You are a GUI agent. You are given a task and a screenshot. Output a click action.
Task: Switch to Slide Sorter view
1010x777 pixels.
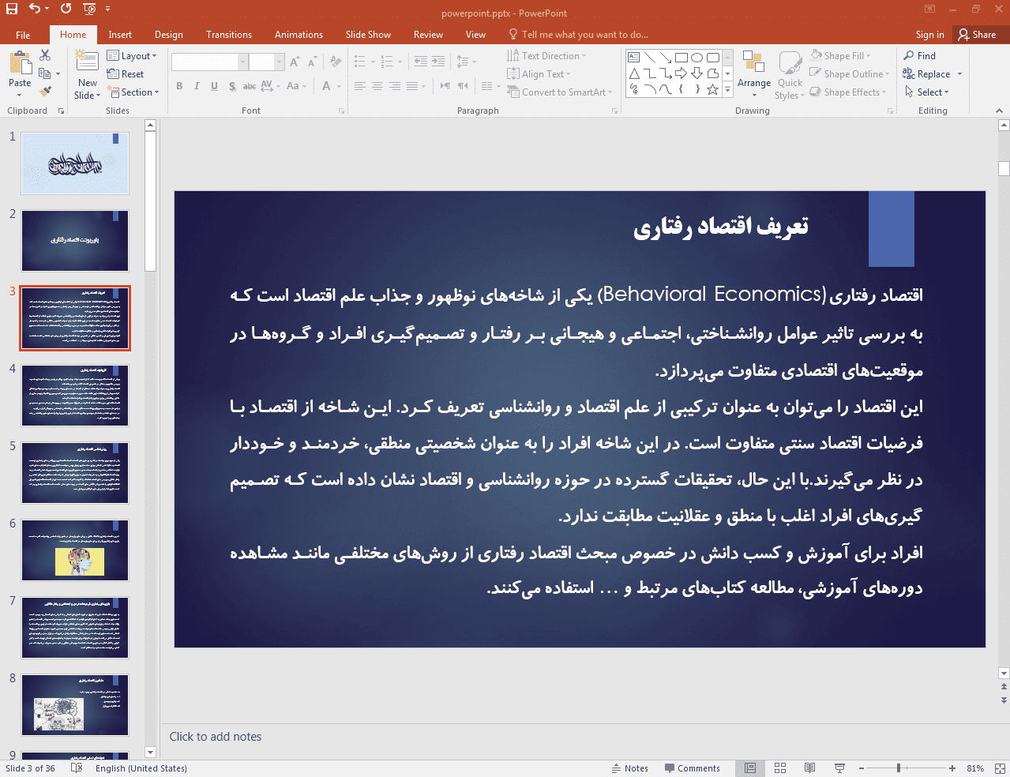click(x=780, y=768)
